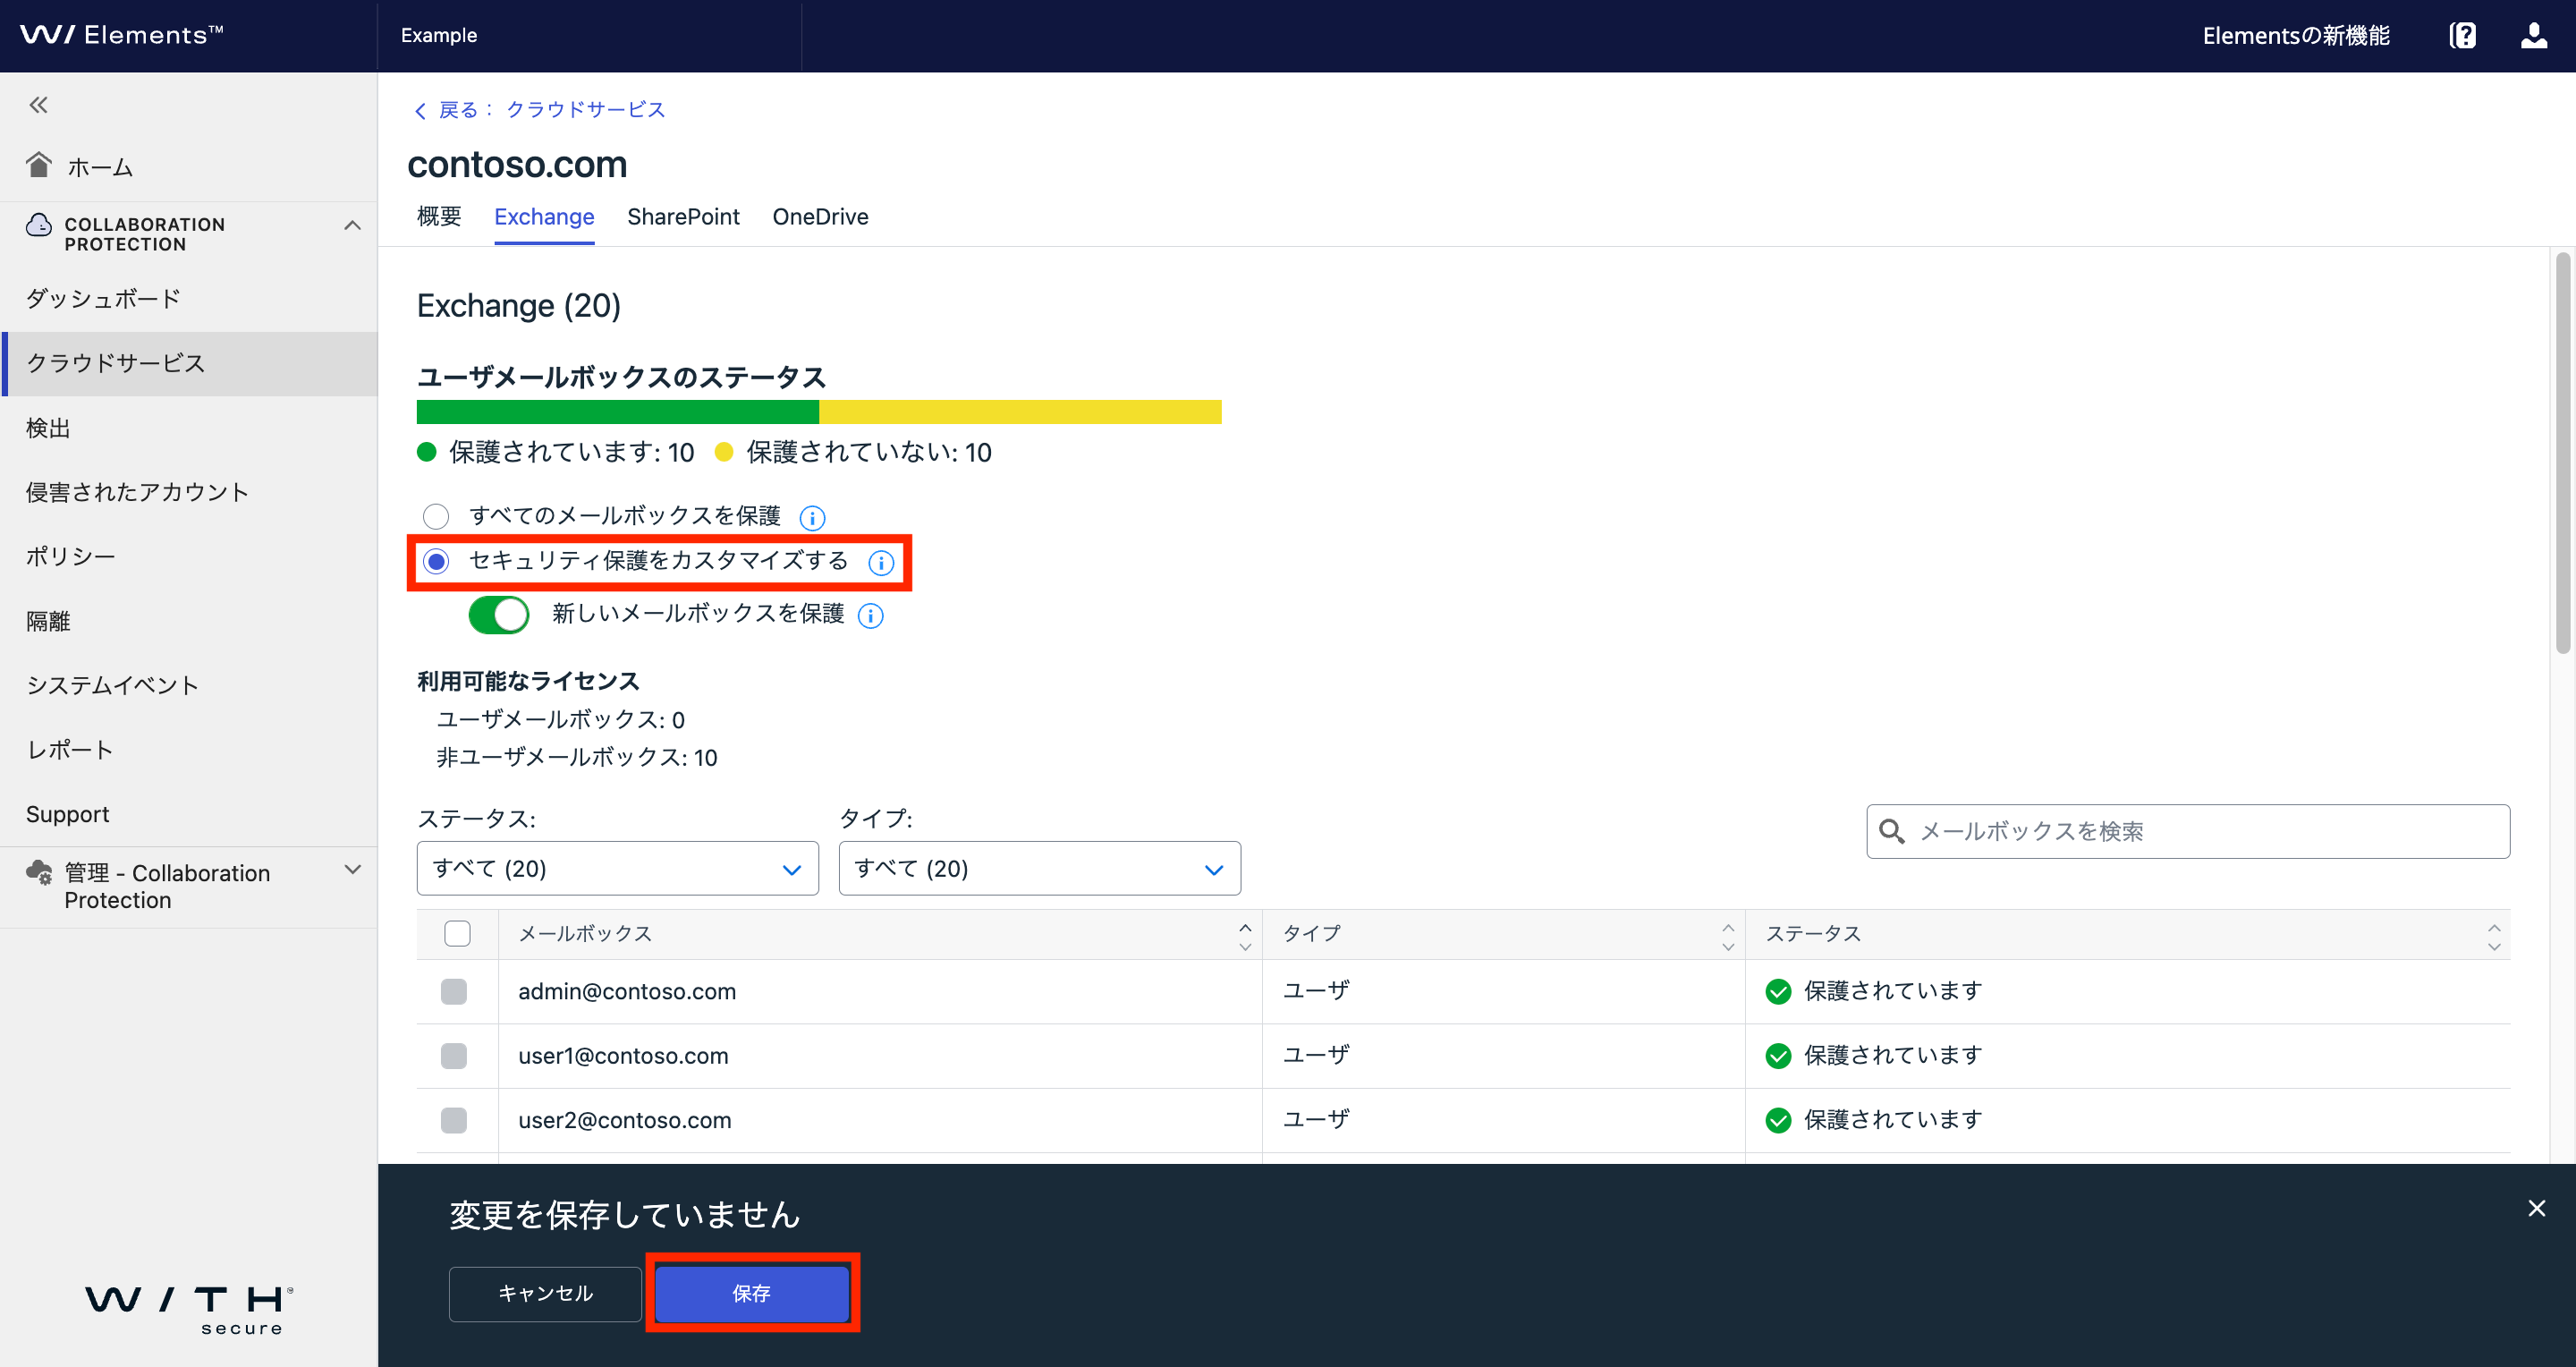
Task: Check the admin@contoso.com row checkbox
Action: coord(454,992)
